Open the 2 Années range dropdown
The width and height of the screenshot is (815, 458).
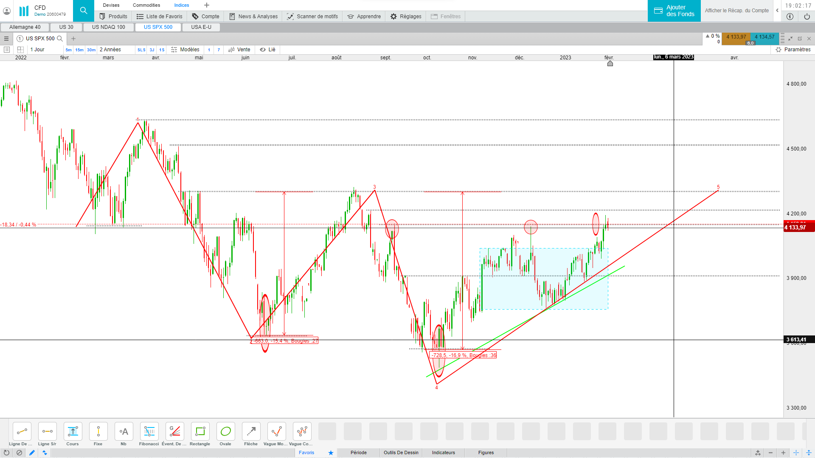pos(110,50)
